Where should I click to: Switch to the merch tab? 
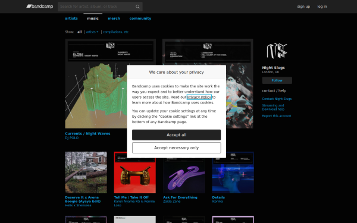114,18
